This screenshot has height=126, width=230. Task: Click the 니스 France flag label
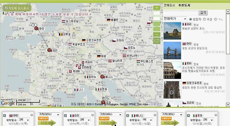coord(79,90)
